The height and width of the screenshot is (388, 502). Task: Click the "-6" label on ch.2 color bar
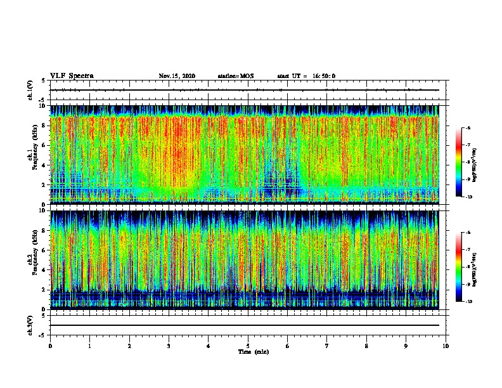(468, 233)
